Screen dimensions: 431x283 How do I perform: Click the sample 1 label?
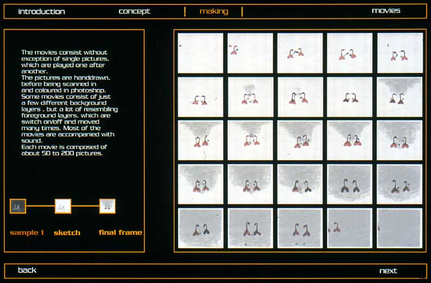tap(27, 233)
